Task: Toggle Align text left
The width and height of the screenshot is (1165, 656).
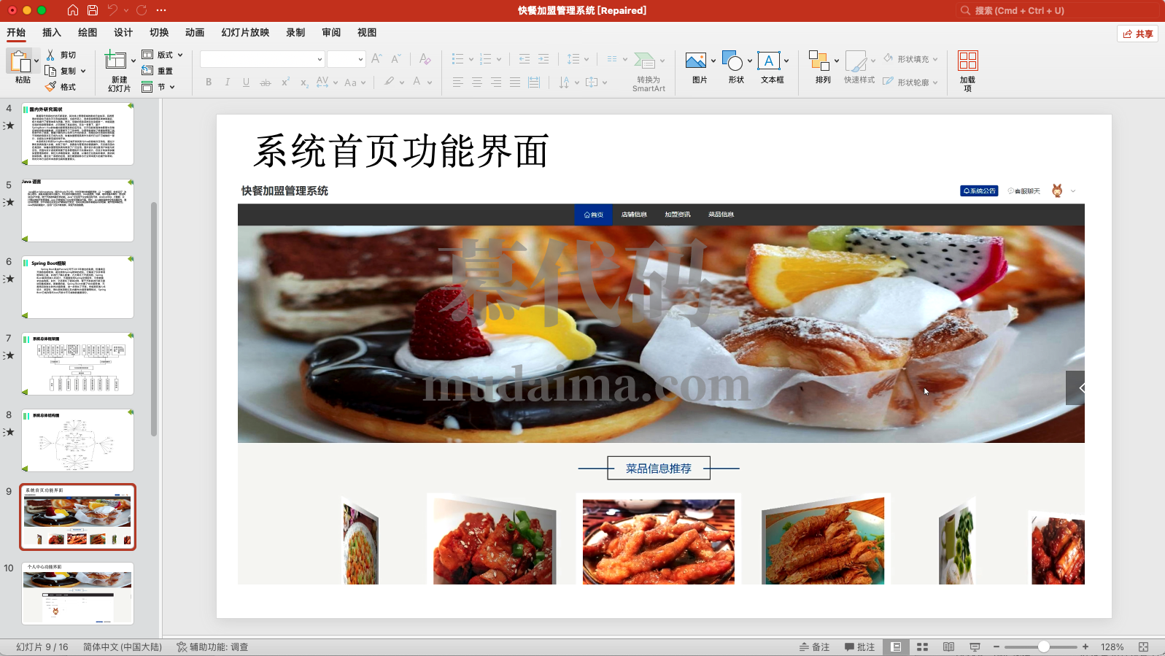Action: (457, 82)
